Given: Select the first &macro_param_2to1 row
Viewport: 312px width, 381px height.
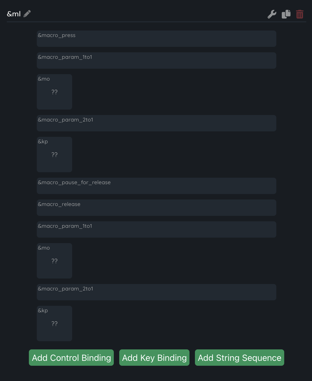Looking at the screenshot, I should click(x=157, y=123).
